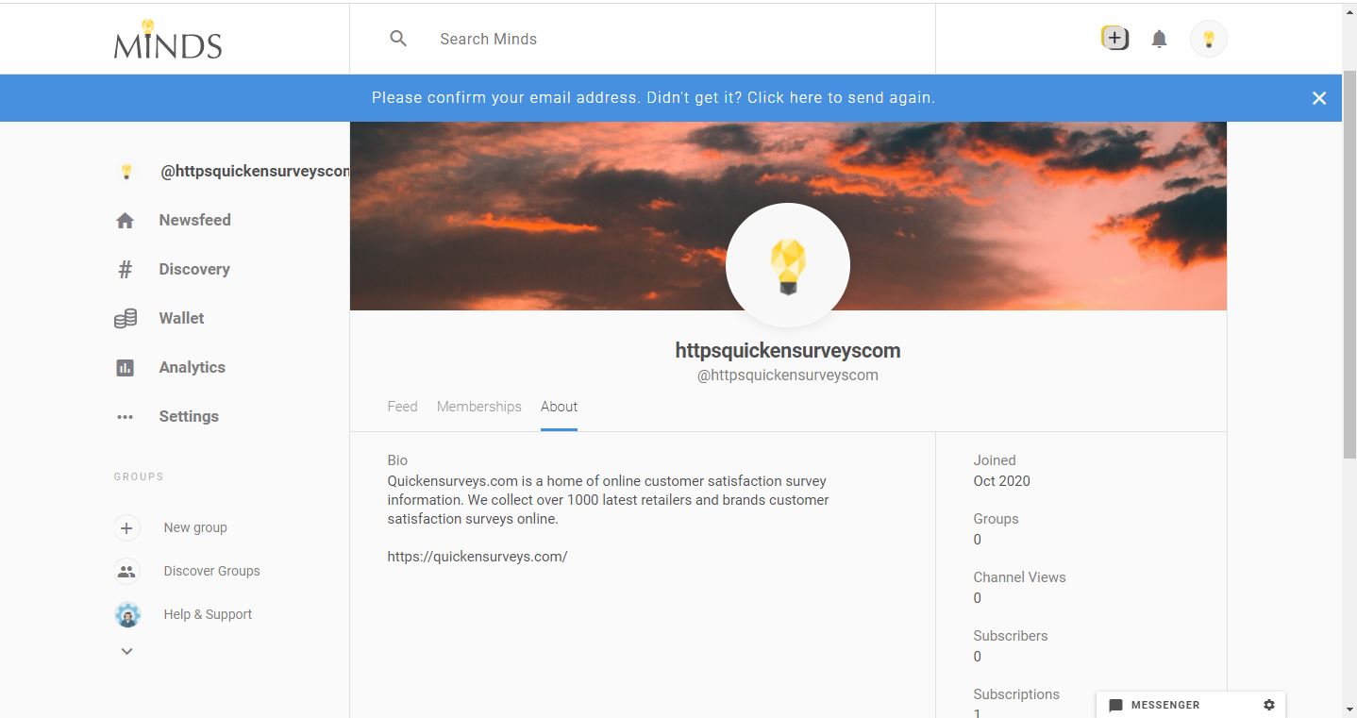Screen dimensions: 1357x718
Task: Click the httpsquickensurveyscom channel name heading
Action: coord(788,350)
